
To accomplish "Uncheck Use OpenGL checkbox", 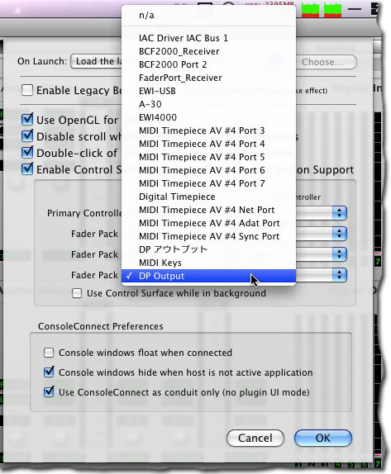I will pyautogui.click(x=27, y=120).
